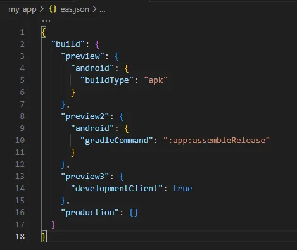
Task: Place cursor at closing brace on line 18
Action: tap(44, 237)
